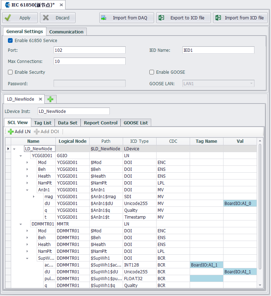Enable the Security checkbox
The image size is (271, 296).
coord(10,72)
